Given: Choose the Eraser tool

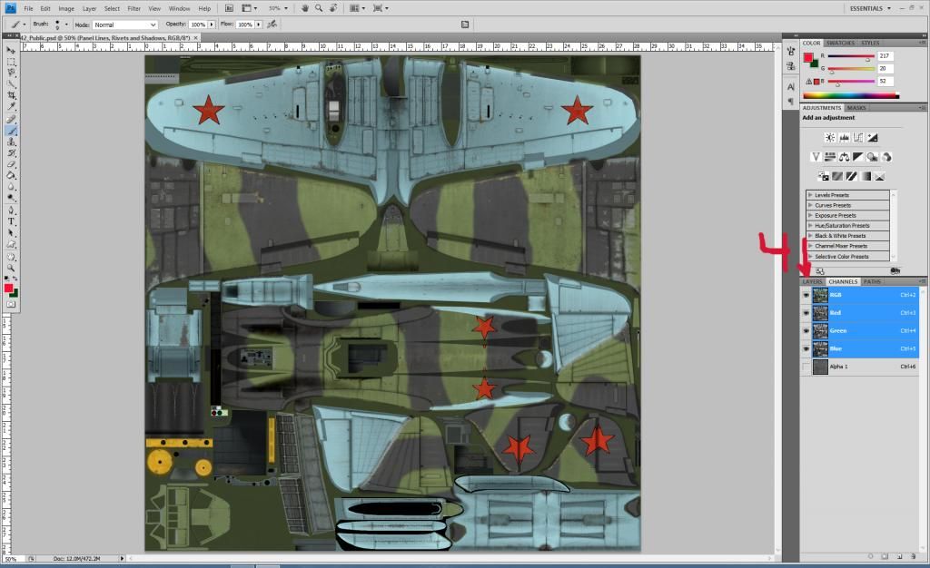Looking at the screenshot, I should pyautogui.click(x=12, y=164).
